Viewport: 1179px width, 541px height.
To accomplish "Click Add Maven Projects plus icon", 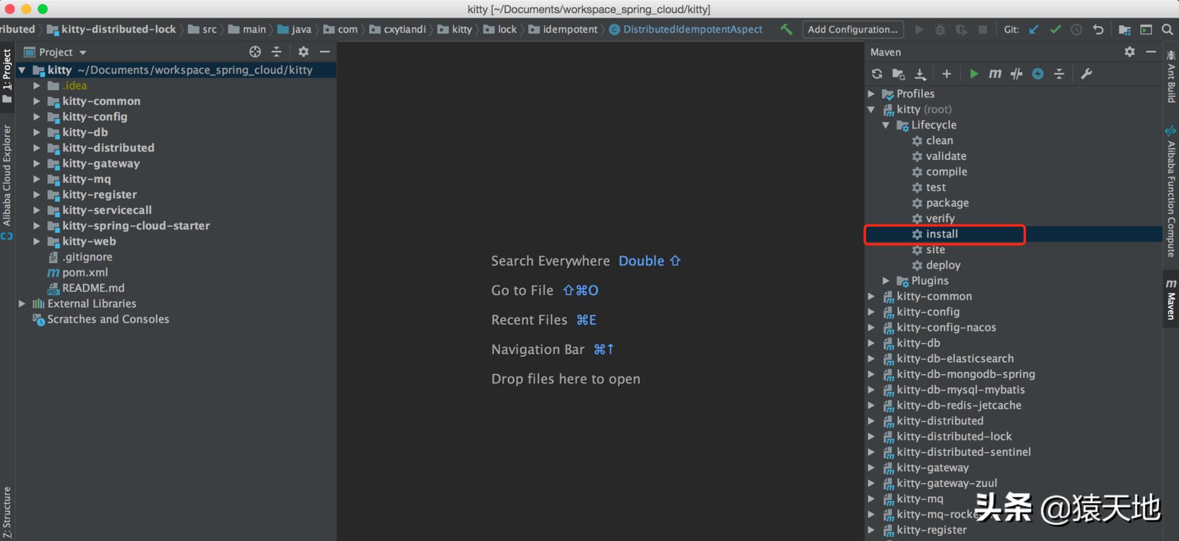I will coord(947,74).
